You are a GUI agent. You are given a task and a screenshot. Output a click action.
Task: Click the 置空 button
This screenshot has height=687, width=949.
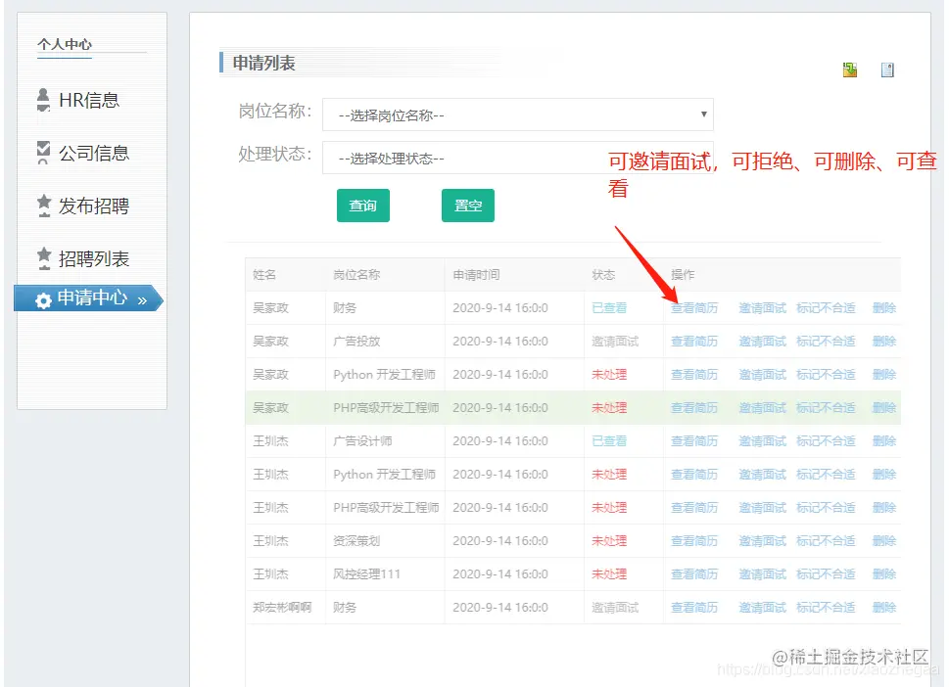[467, 206]
